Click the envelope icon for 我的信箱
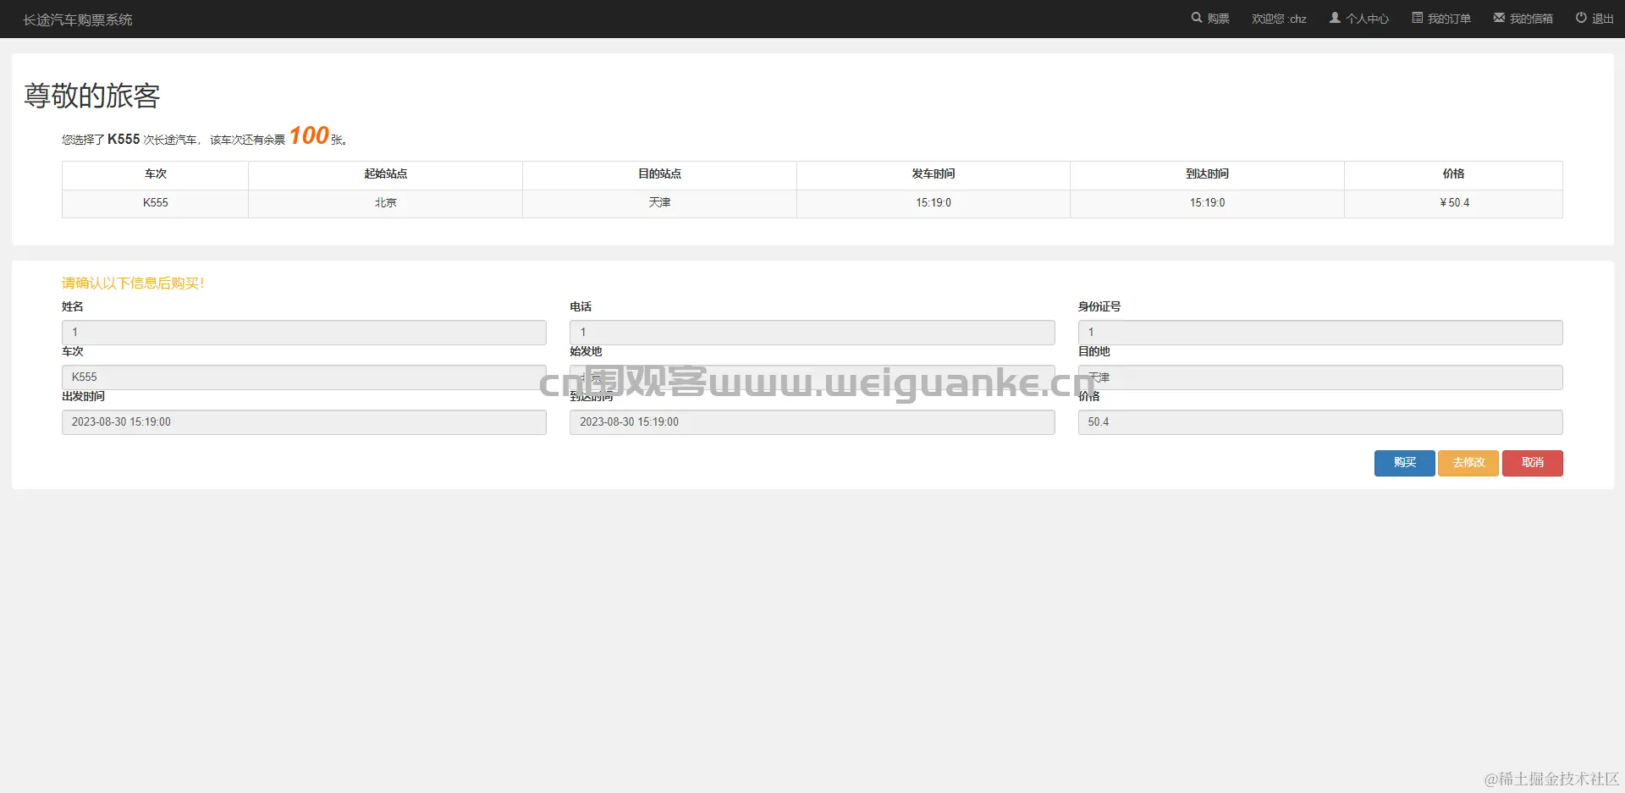This screenshot has height=793, width=1625. coord(1499,18)
